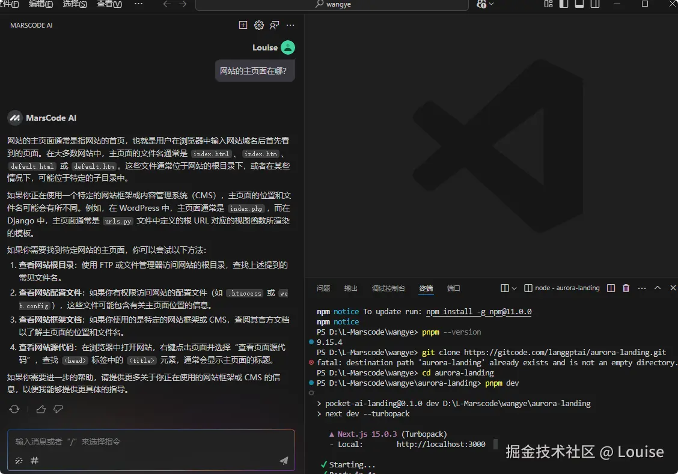Open a new split terminal icon
This screenshot has width=678, height=474.
coord(610,288)
